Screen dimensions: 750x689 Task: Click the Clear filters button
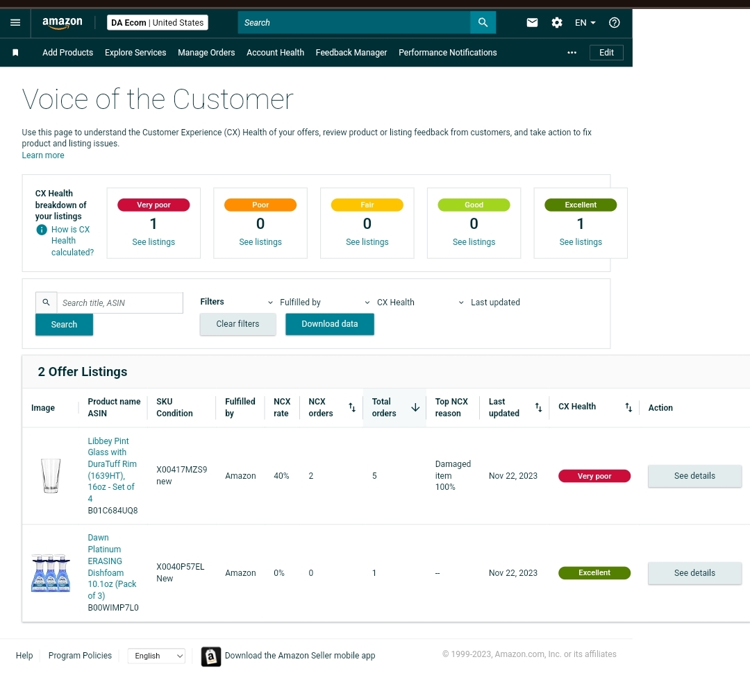tap(237, 324)
